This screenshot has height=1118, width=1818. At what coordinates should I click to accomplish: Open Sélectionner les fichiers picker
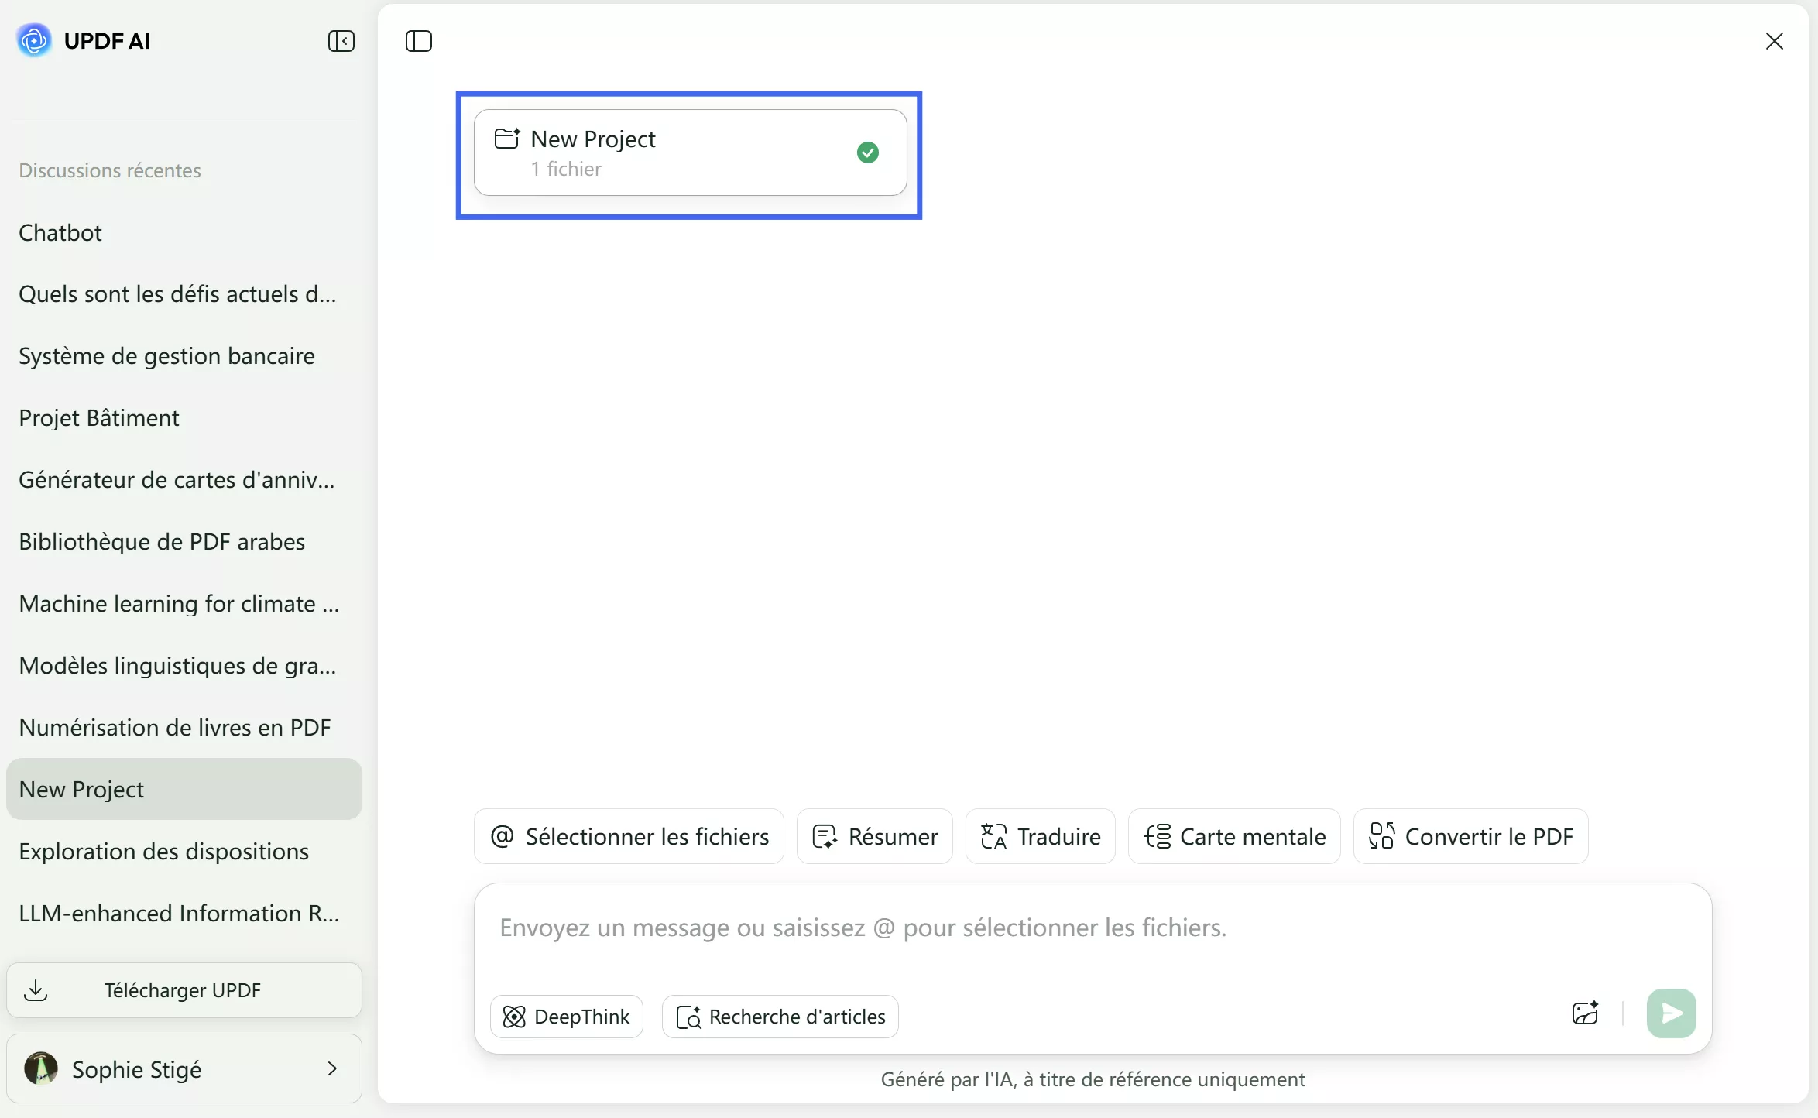point(629,836)
